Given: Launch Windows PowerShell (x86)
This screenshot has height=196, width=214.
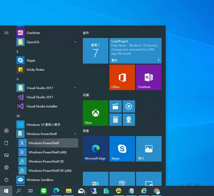Looking at the screenshot, I should (x=47, y=152).
